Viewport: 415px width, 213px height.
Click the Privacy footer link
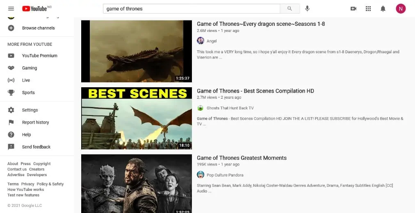click(28, 184)
